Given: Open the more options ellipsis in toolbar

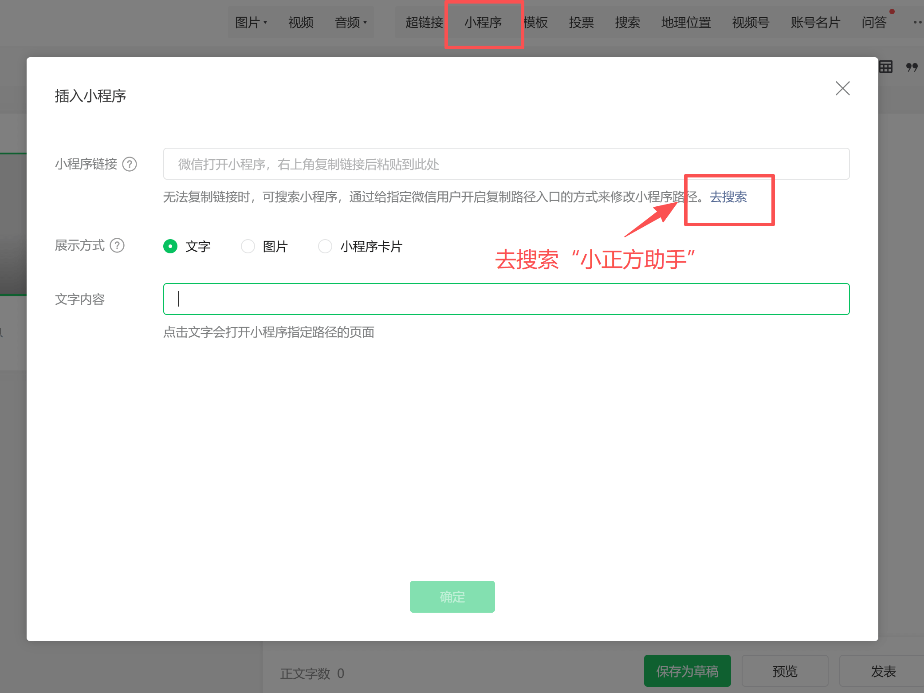Looking at the screenshot, I should pos(917,22).
